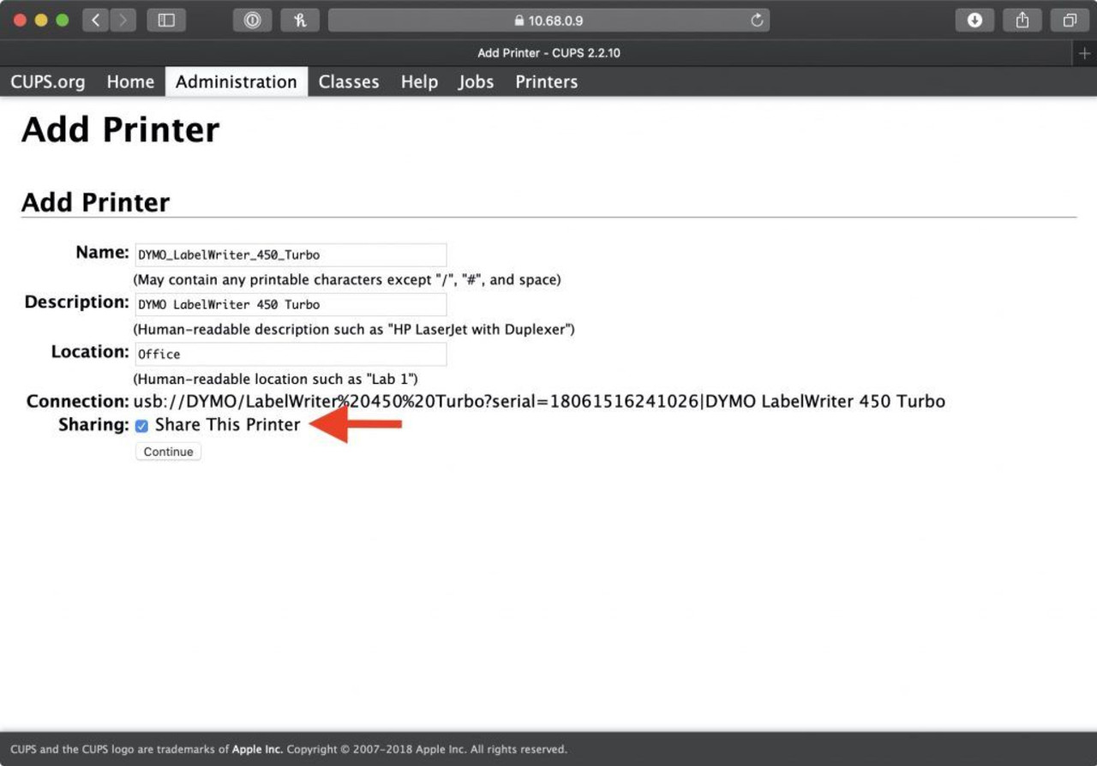This screenshot has width=1097, height=766.
Task: Select the Administration tab
Action: (237, 82)
